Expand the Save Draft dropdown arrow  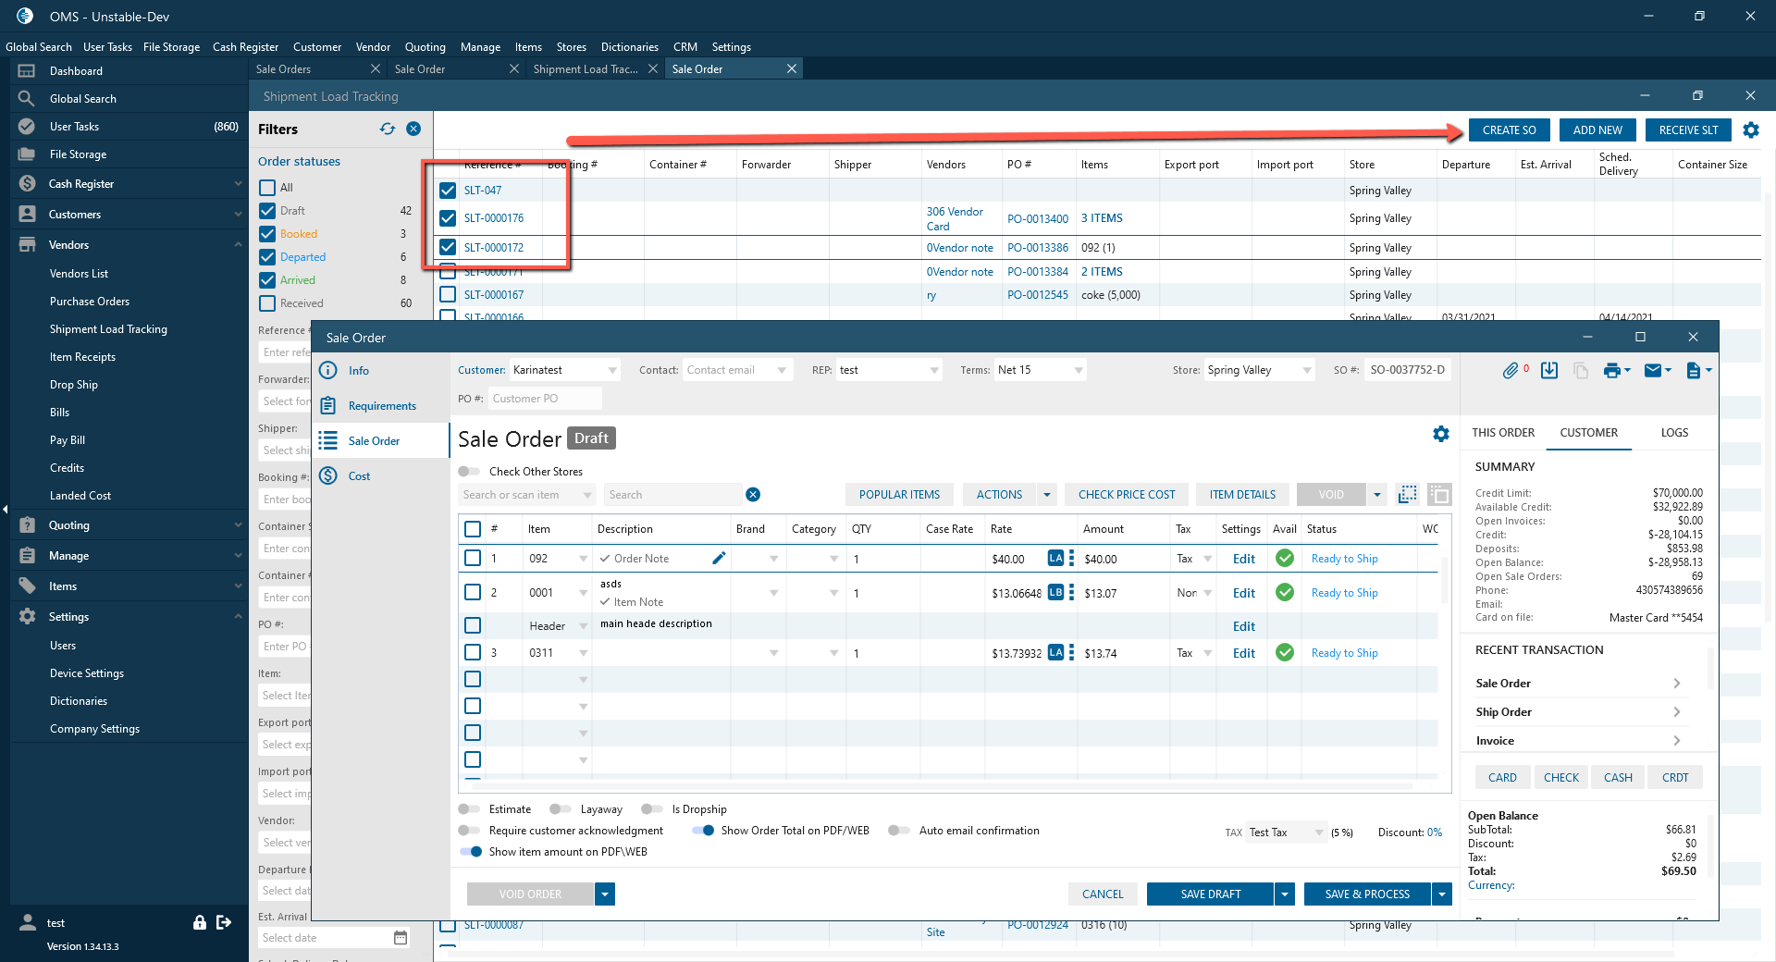pos(1284,894)
